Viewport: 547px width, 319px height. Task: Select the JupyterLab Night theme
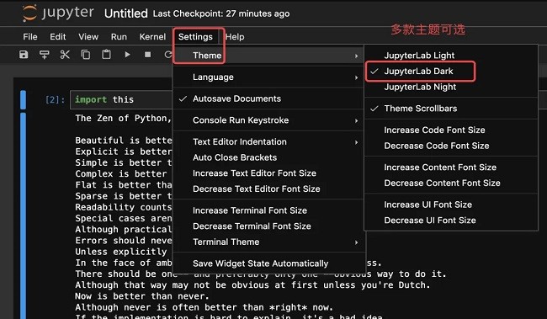coord(451,87)
